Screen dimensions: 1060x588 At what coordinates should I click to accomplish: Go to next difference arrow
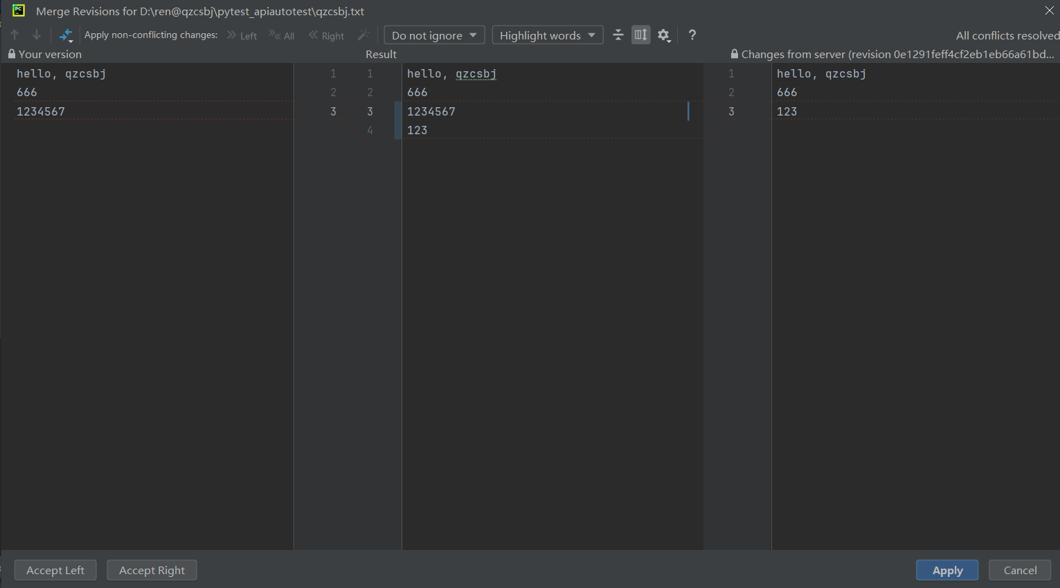pos(37,35)
